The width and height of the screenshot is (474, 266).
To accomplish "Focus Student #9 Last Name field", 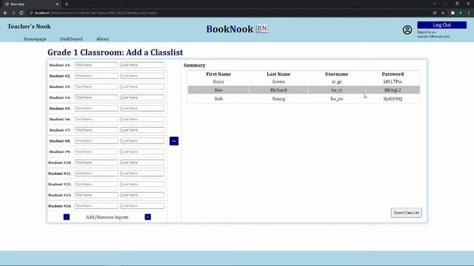I will [x=142, y=151].
